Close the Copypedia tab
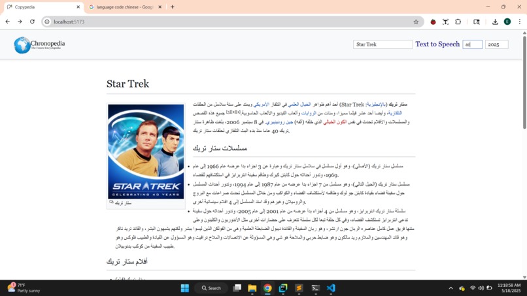 pos(78,7)
